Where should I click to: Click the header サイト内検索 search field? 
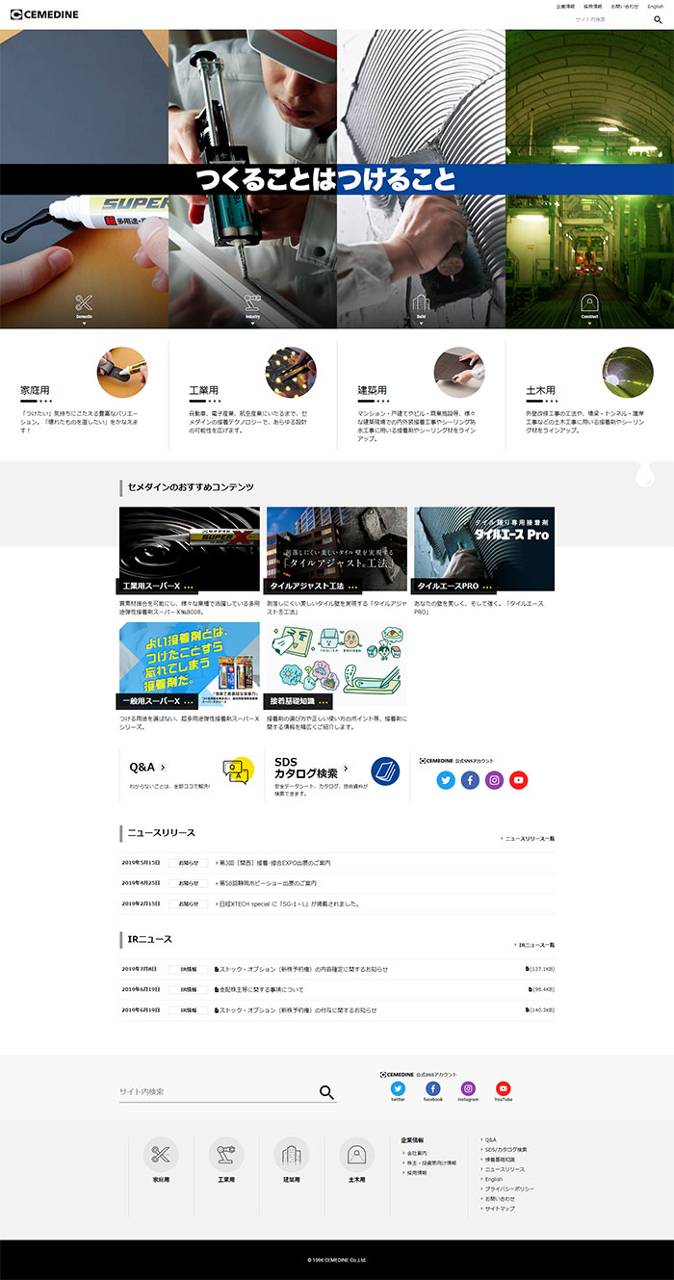(611, 19)
